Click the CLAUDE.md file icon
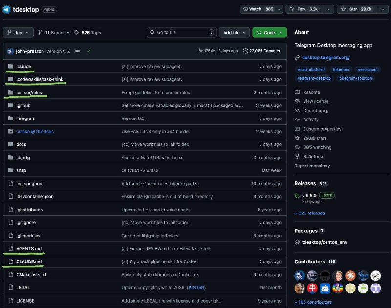Screen dimensions: 391x308 coord(11,261)
